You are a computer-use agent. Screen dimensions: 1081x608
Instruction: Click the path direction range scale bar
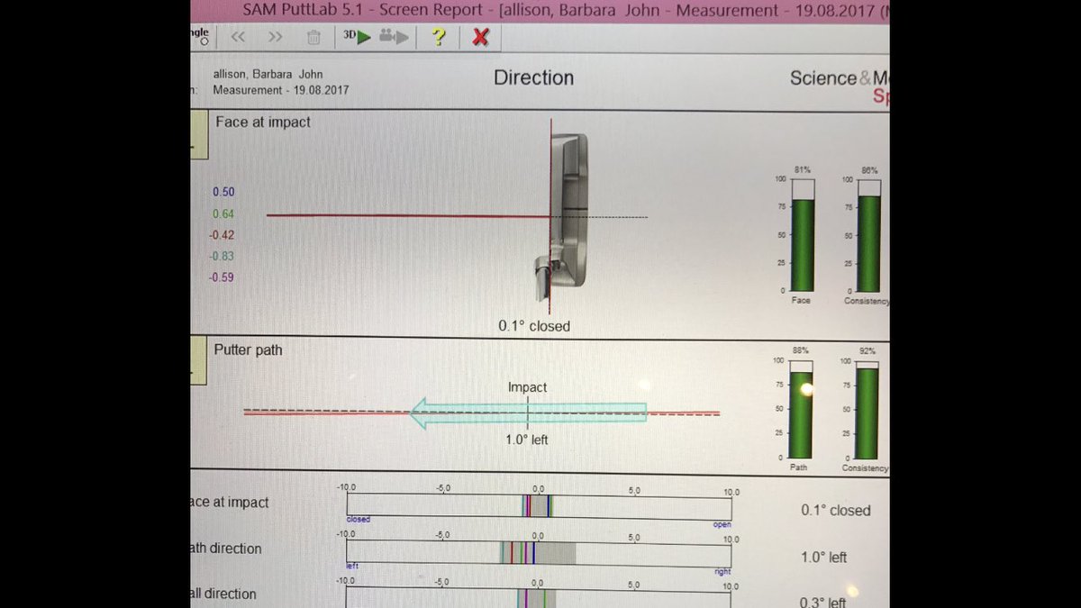coord(539,552)
